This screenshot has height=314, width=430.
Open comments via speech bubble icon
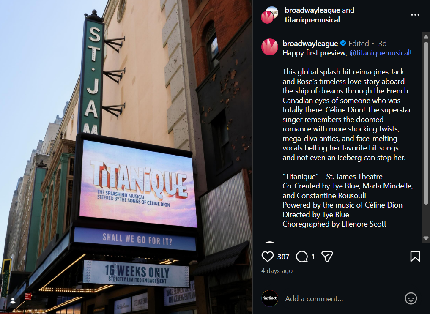click(x=301, y=257)
